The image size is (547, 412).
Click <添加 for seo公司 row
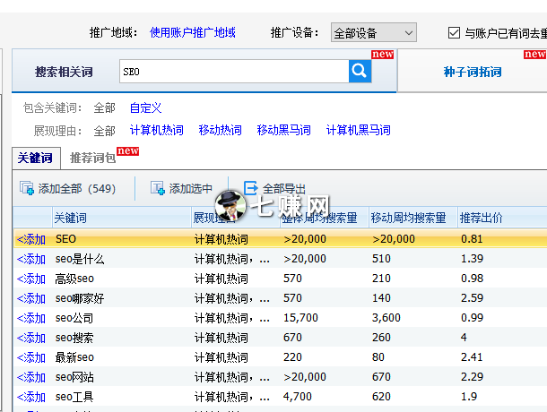[x=31, y=318]
